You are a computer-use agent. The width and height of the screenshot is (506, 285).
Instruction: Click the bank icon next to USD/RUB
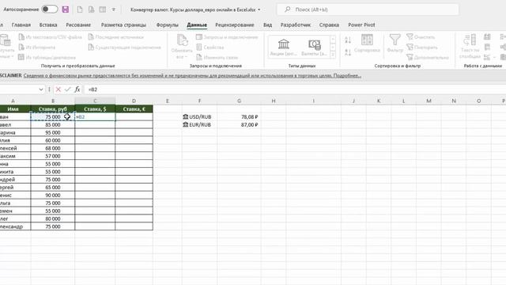pos(186,116)
